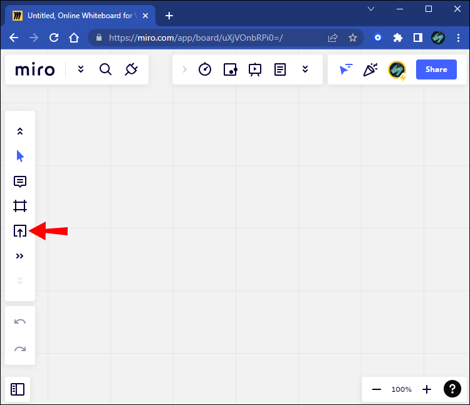
Task: Open a new browser tab
Action: click(x=169, y=16)
